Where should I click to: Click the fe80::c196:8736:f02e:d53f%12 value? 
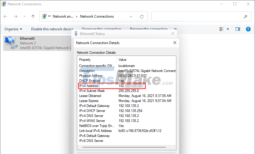140,131
